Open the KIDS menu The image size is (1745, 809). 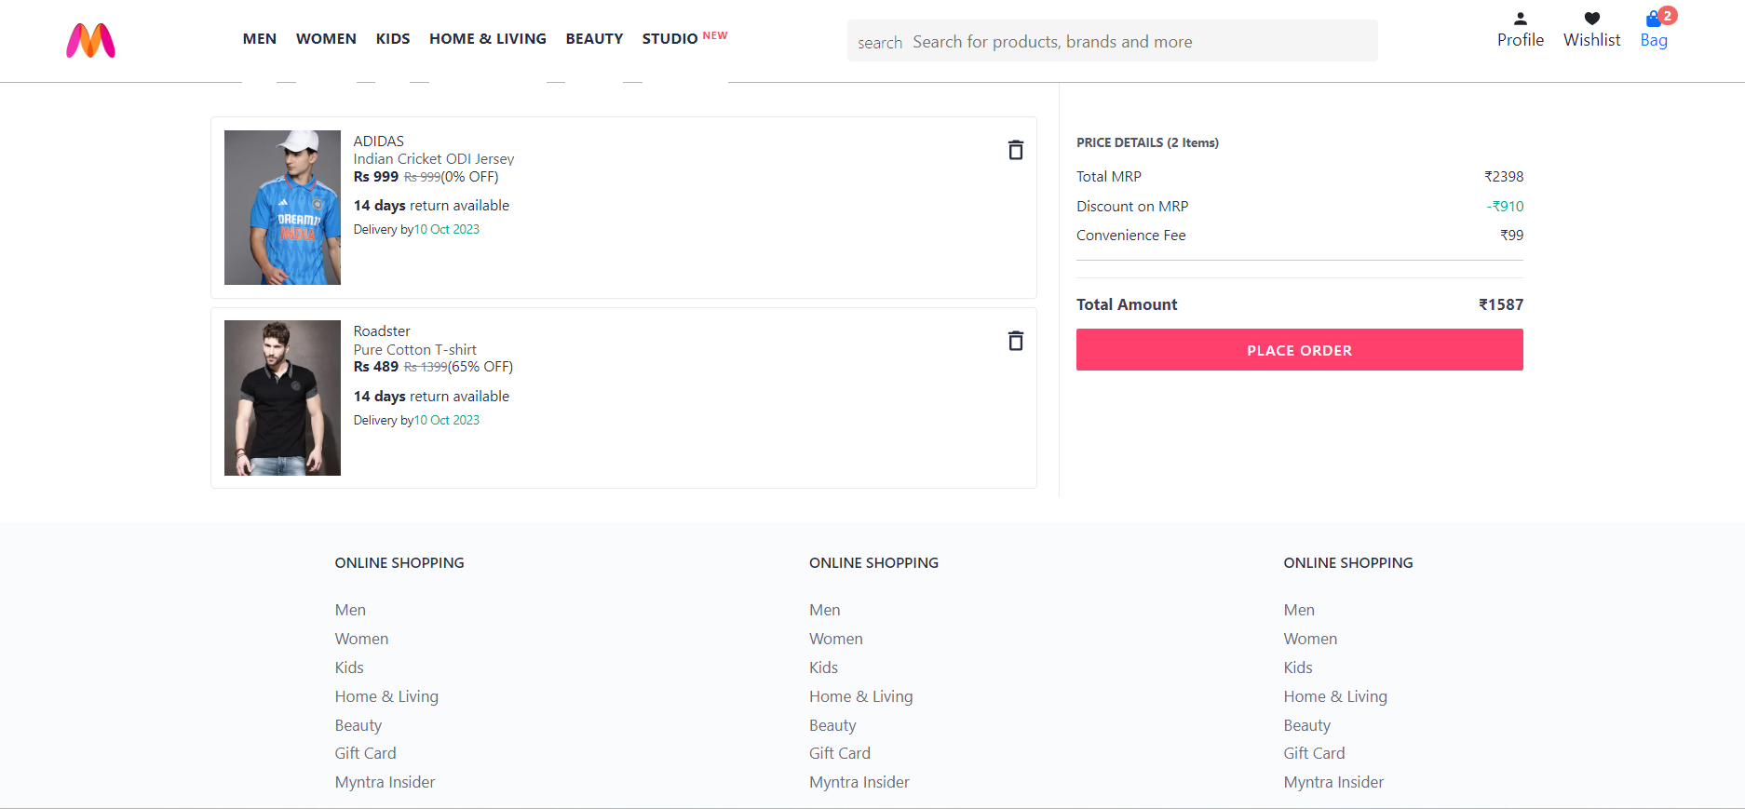[393, 38]
